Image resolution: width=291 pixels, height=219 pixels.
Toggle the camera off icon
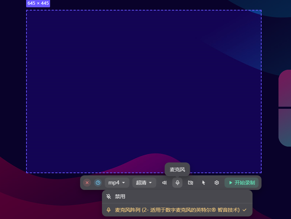click(x=190, y=183)
